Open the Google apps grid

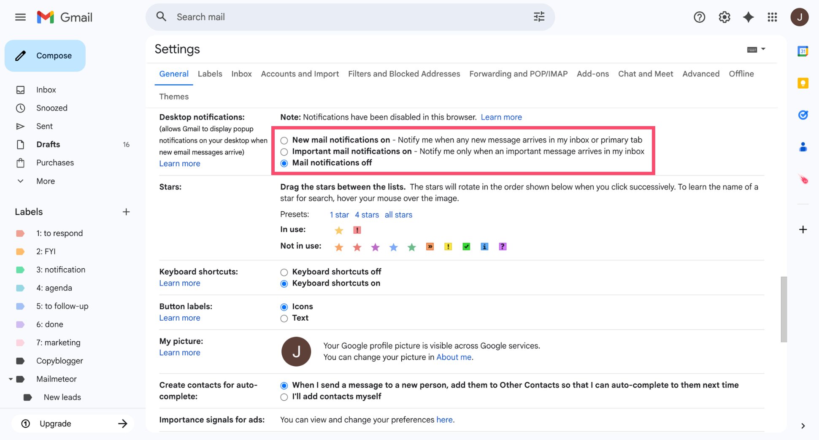772,17
